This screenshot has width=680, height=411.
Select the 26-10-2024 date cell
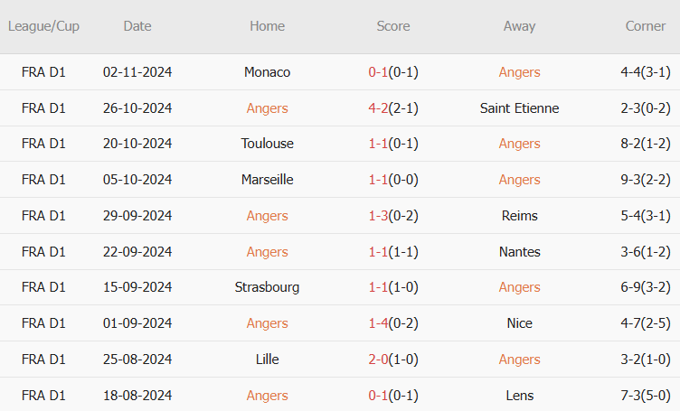(137, 108)
